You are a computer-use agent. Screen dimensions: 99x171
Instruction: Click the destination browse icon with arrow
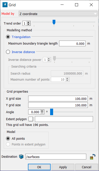(93, 157)
